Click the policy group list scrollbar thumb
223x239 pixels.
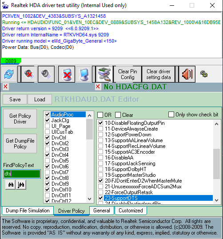coord(90,129)
